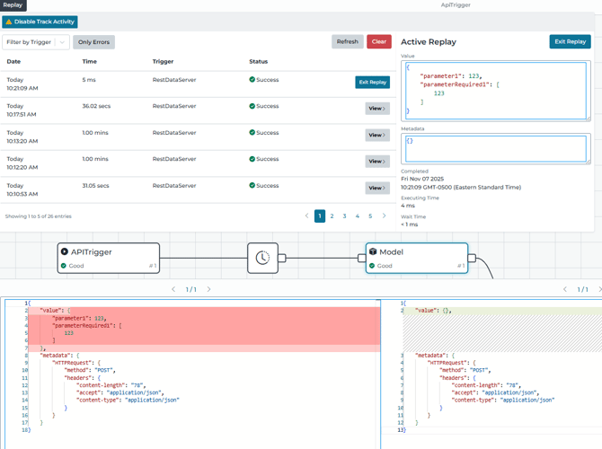Click the clock delay node icon
This screenshot has height=449, width=602.
point(262,258)
